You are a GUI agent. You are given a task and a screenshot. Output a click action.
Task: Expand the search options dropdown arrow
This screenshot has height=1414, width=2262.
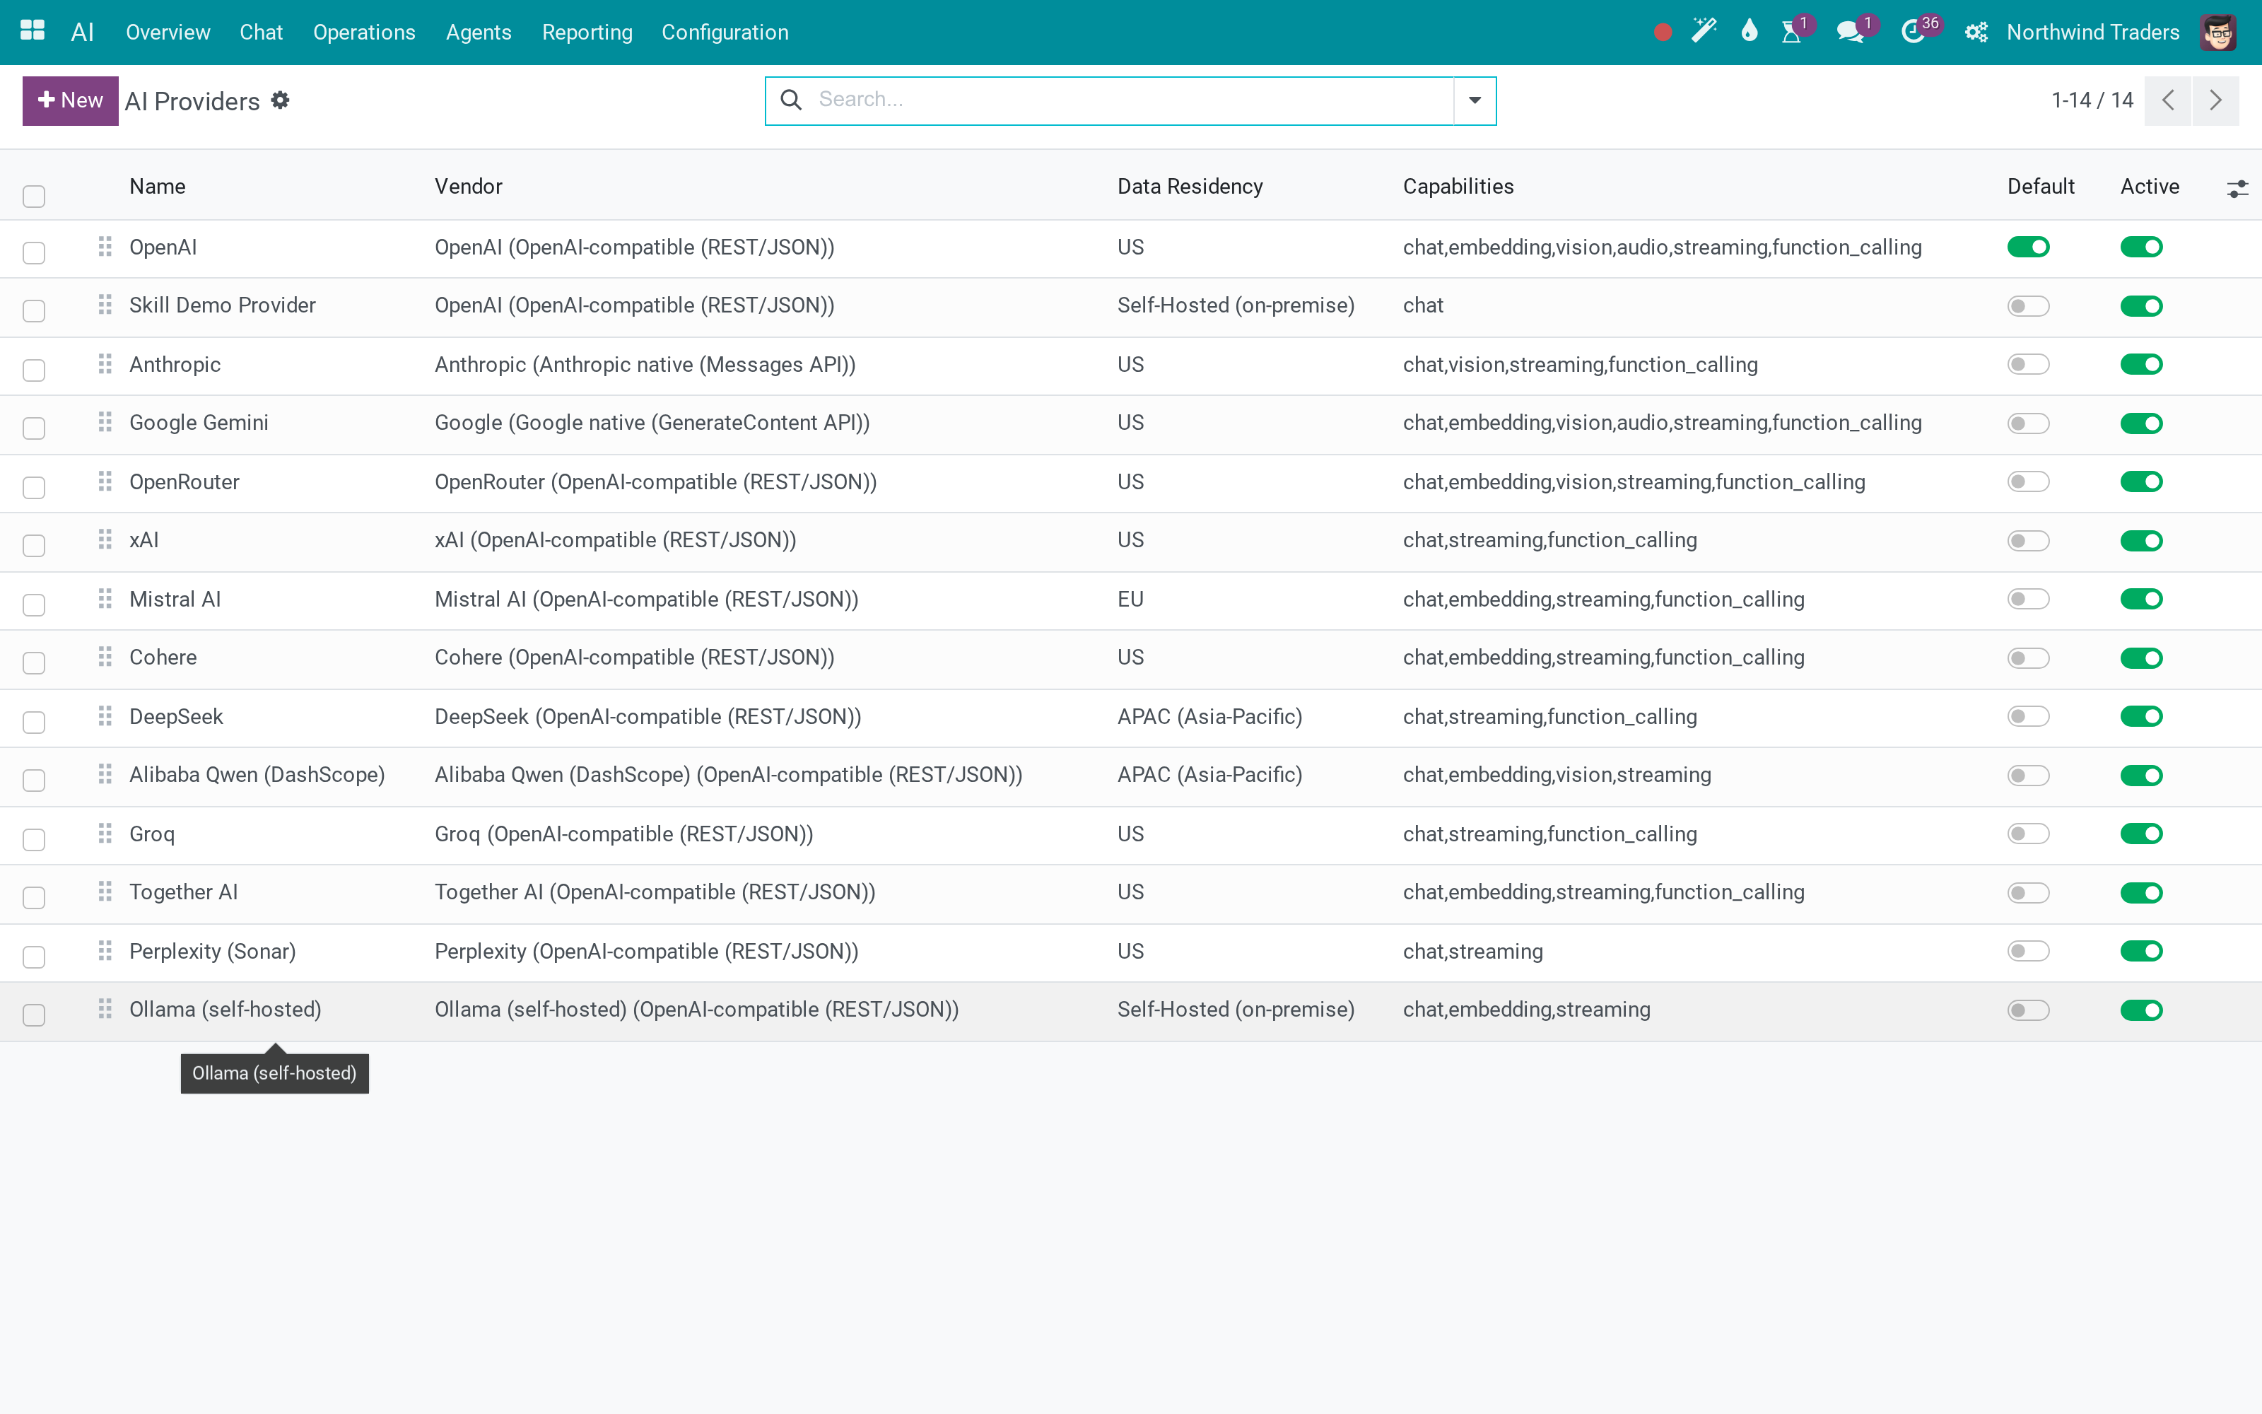pos(1475,100)
